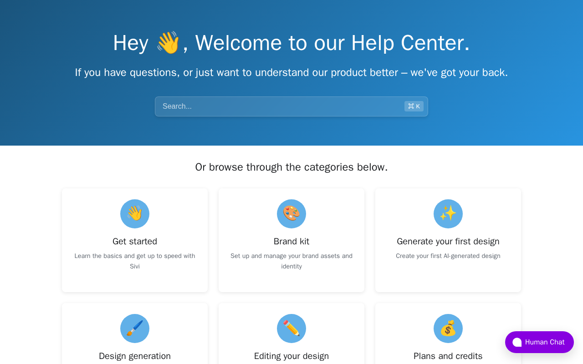Open the Brand kit category title
The width and height of the screenshot is (583, 364).
tap(291, 242)
